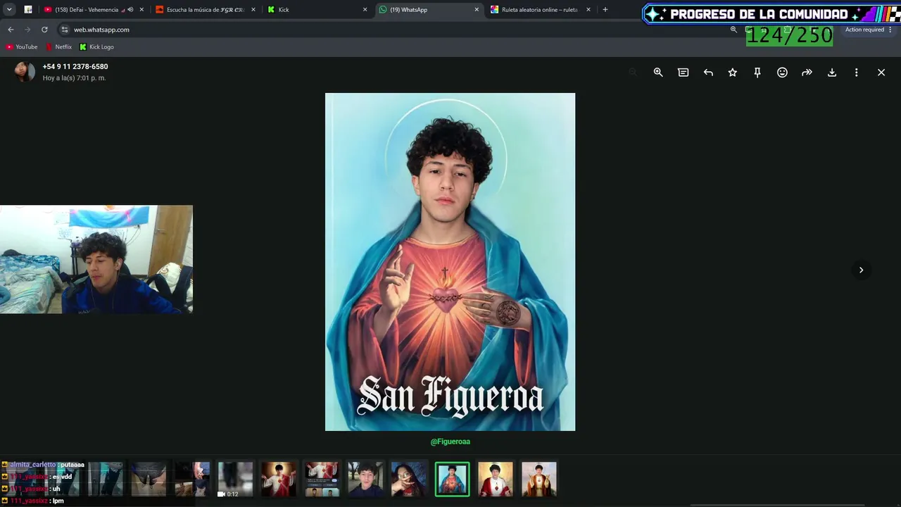Close the WhatsApp media viewer
This screenshot has width=901, height=507.
pyautogui.click(x=881, y=73)
